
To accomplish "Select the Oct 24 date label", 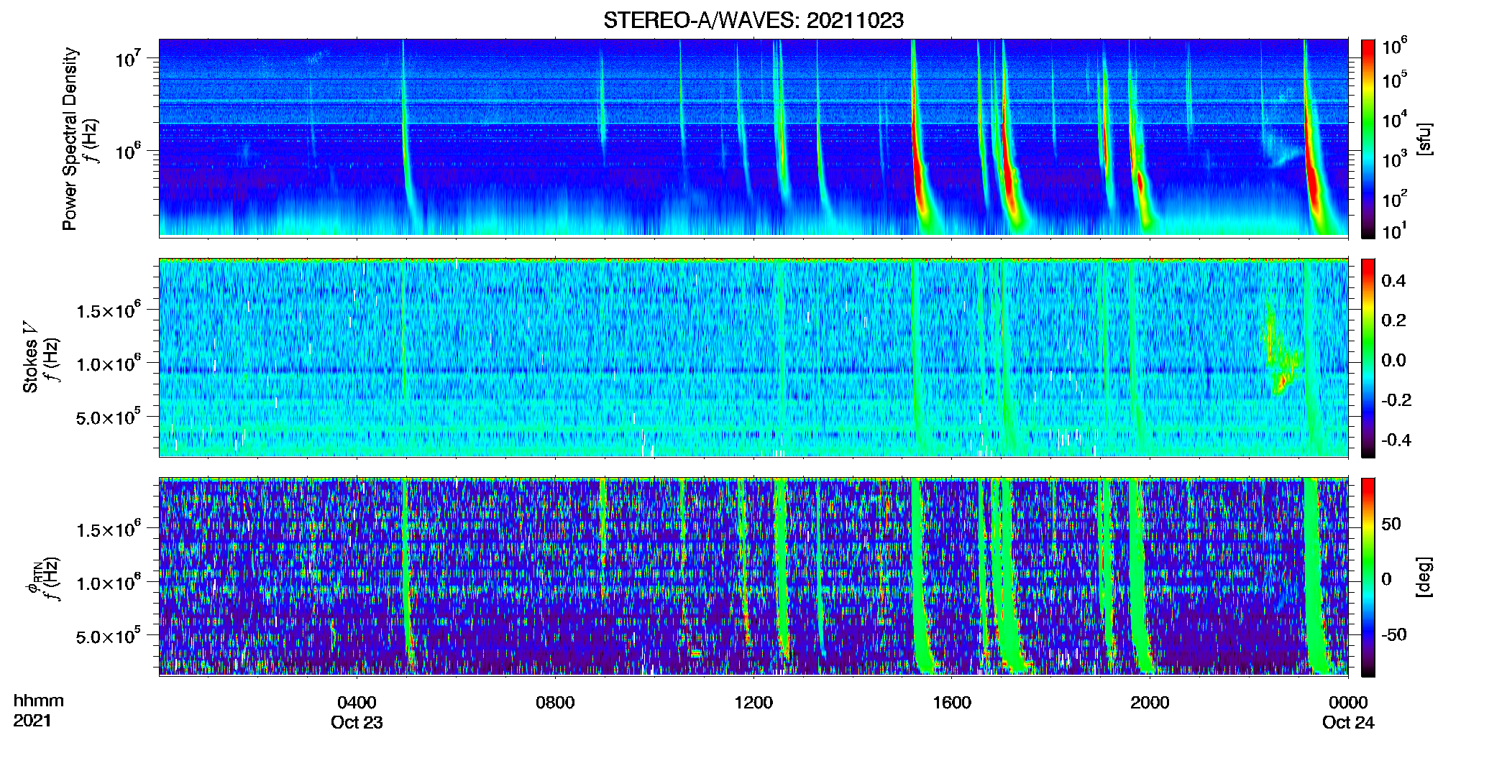I will point(1348,723).
